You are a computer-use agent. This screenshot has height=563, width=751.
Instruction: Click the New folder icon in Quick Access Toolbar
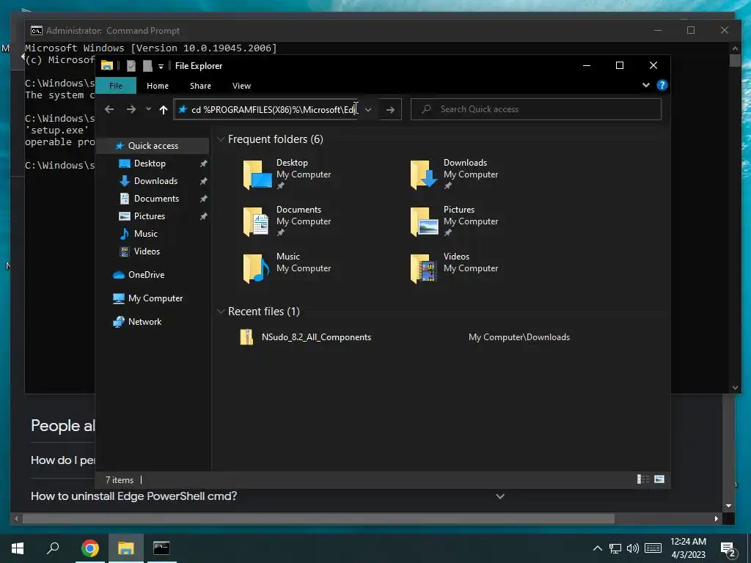coord(147,65)
